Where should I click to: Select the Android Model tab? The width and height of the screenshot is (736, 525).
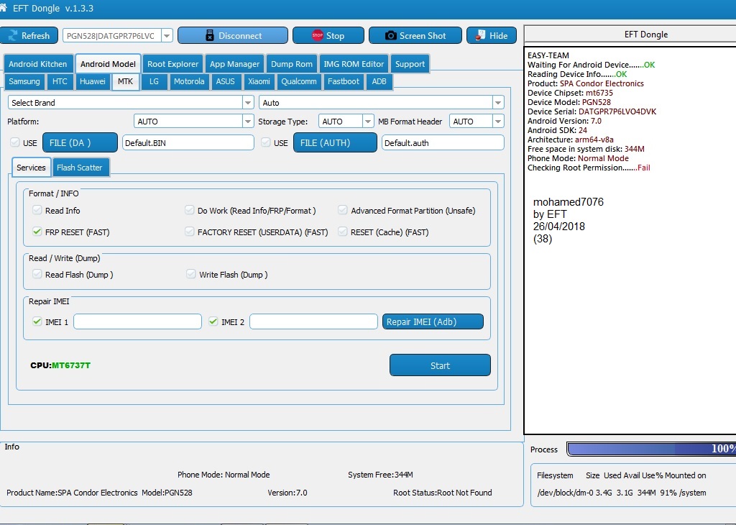click(108, 64)
